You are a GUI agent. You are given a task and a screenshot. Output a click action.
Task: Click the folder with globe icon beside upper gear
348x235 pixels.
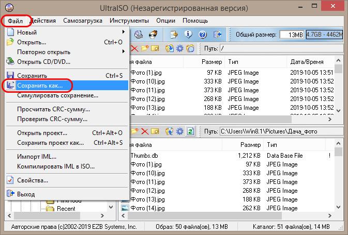(x=190, y=48)
